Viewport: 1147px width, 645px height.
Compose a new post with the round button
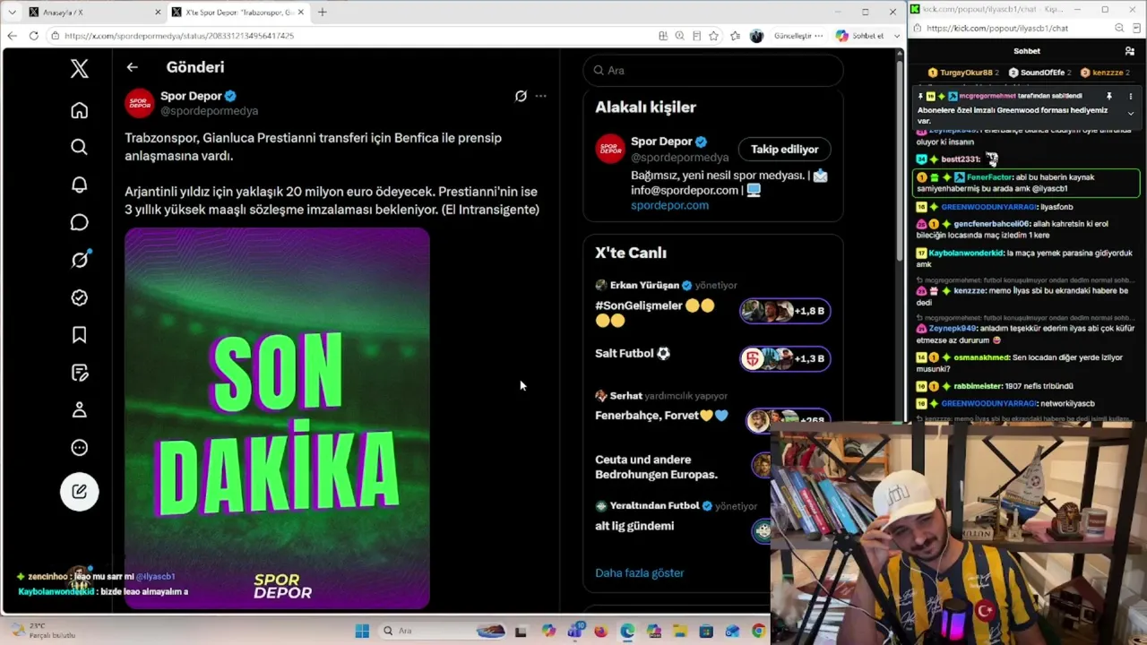(80, 491)
